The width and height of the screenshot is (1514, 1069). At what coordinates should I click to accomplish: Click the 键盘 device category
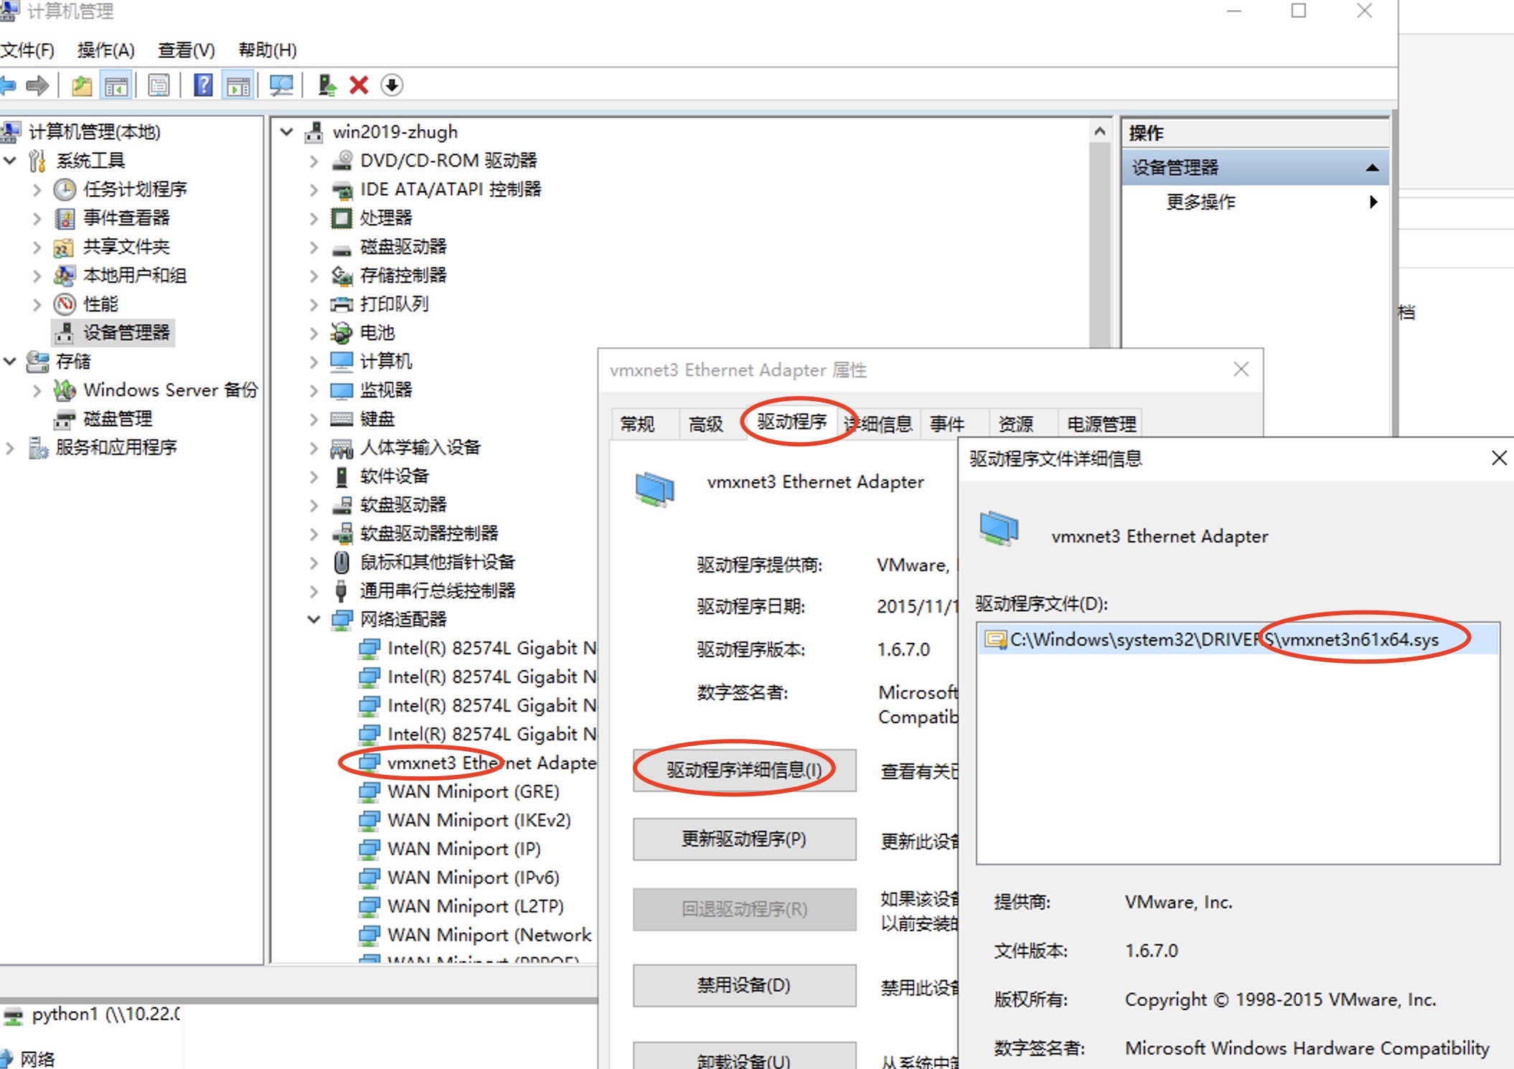377,419
